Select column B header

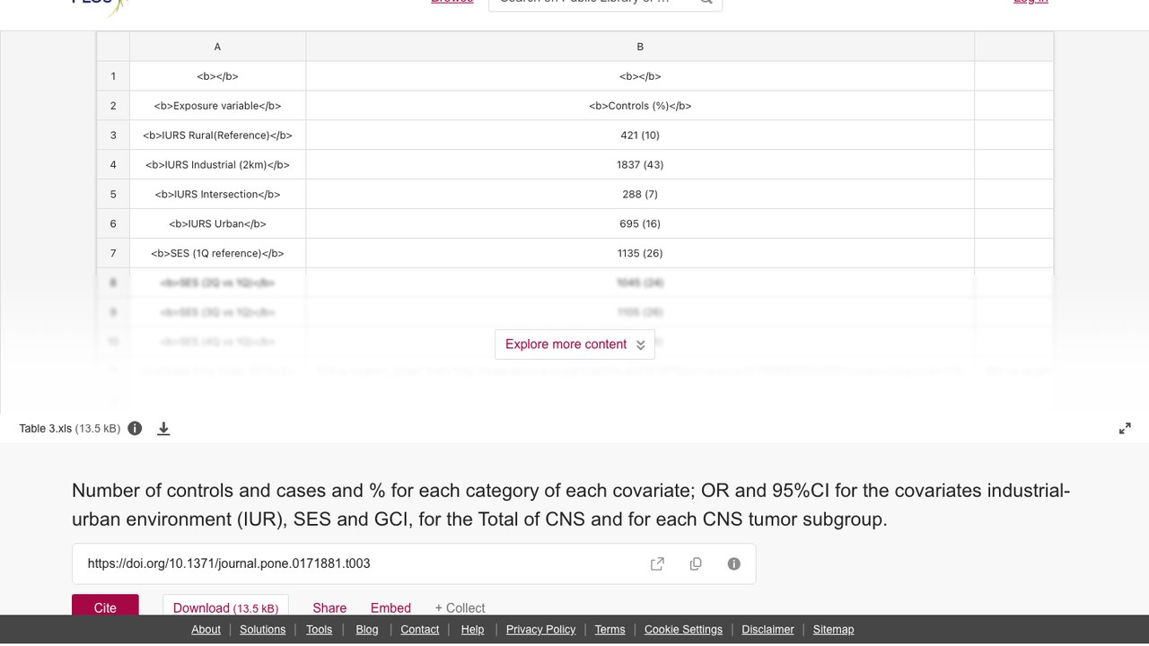click(x=640, y=47)
